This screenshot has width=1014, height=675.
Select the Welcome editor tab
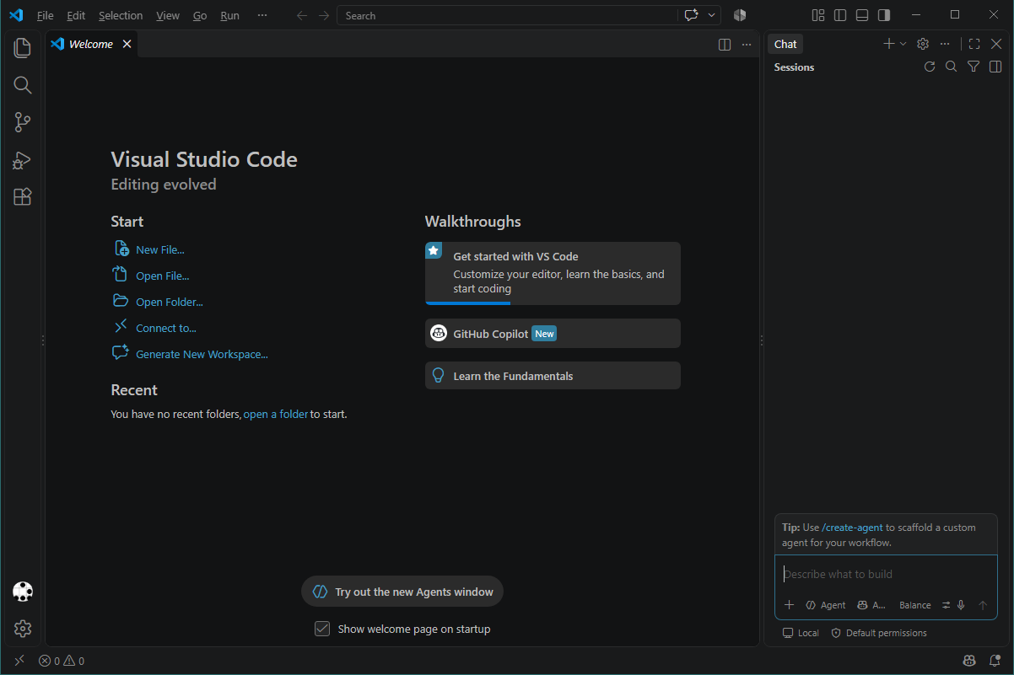(91, 44)
